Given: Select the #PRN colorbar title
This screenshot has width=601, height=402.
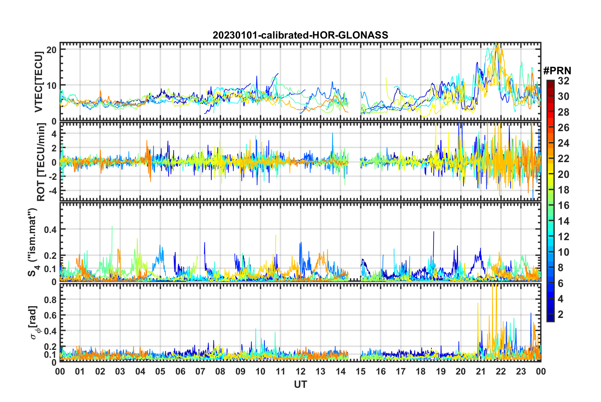Looking at the screenshot, I should coord(557,70).
